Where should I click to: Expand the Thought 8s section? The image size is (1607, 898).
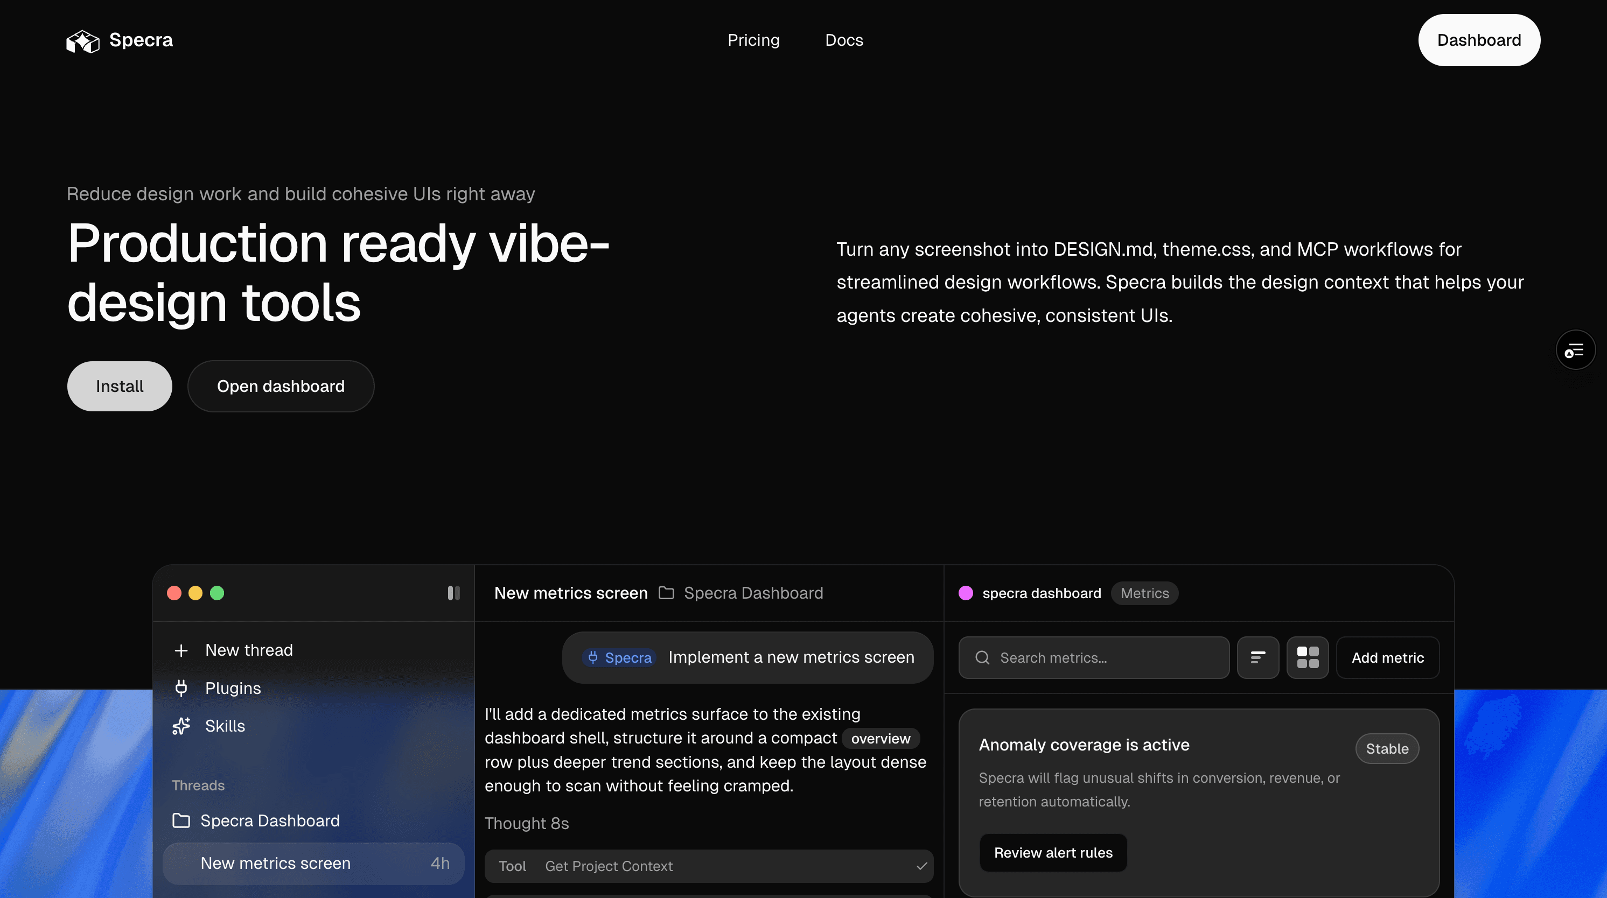(x=527, y=823)
